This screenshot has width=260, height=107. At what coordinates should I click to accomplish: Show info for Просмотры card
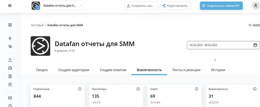coord(138,89)
